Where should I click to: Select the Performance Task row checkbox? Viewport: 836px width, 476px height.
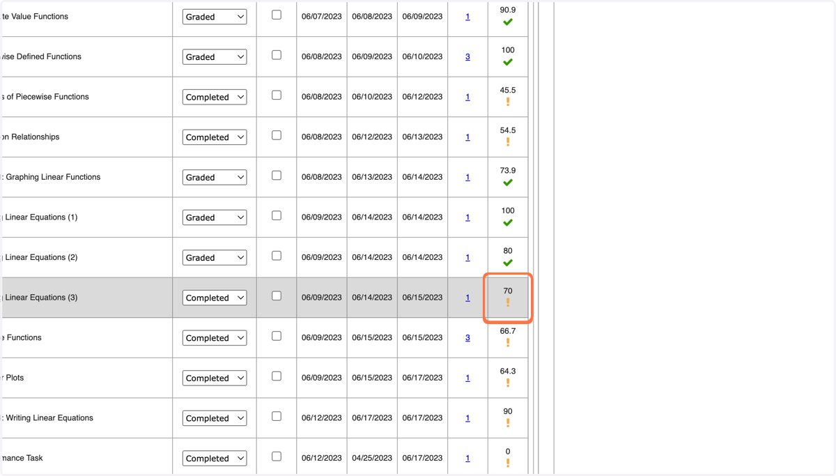(277, 456)
